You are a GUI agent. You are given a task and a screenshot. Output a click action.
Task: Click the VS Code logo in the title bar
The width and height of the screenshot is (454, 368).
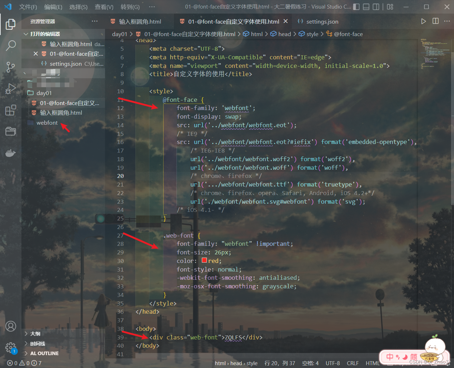[x=8, y=7]
